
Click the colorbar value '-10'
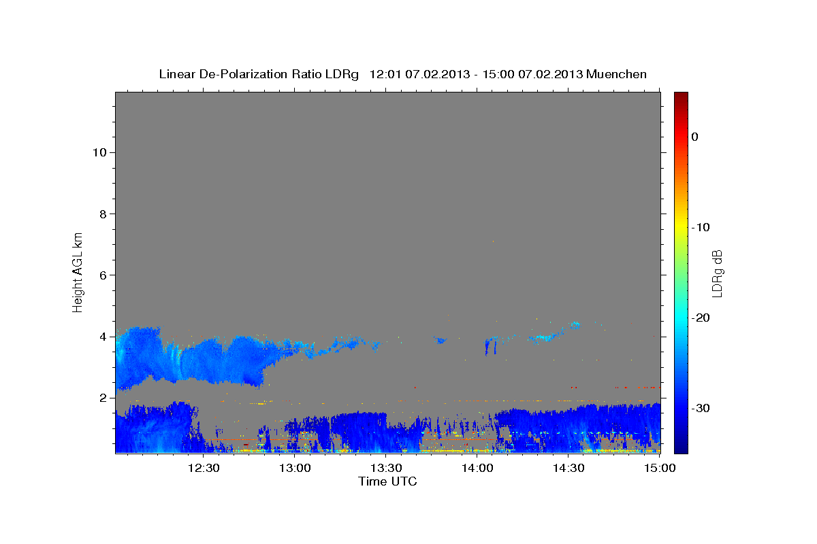[701, 227]
